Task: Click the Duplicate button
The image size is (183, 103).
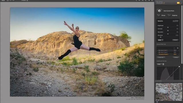Action: pyautogui.click(x=161, y=58)
